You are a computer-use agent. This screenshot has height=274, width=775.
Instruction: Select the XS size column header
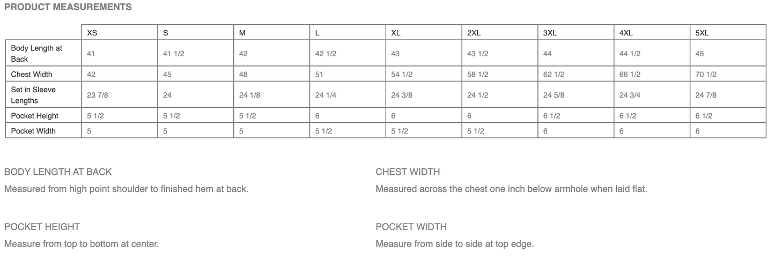click(x=92, y=33)
